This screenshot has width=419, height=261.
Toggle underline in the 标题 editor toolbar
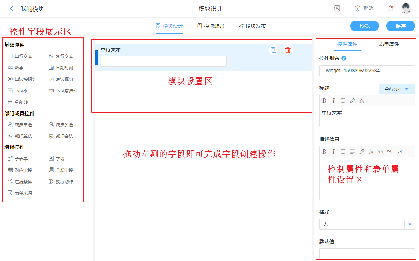click(x=343, y=100)
